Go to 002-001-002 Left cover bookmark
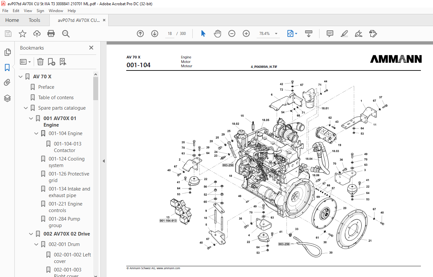 click(x=73, y=258)
